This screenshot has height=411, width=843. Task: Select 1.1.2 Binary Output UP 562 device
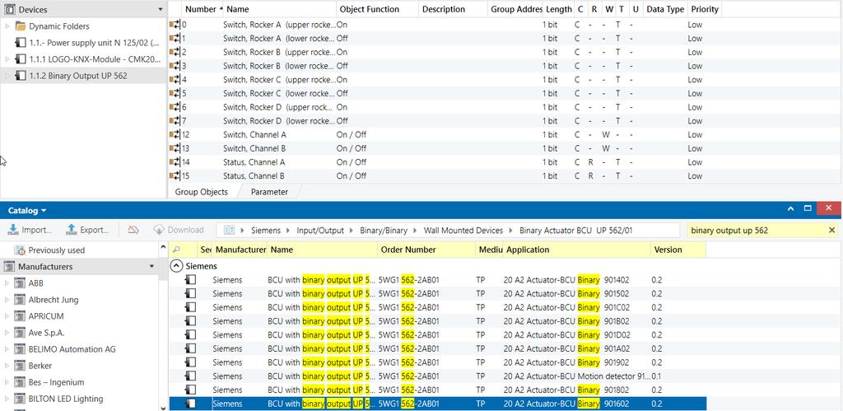[x=78, y=76]
